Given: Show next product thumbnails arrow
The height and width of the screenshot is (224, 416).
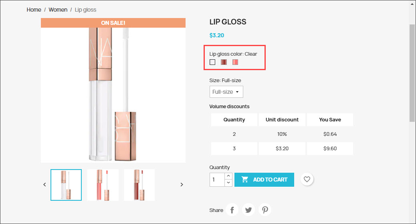Looking at the screenshot, I should pyautogui.click(x=182, y=185).
